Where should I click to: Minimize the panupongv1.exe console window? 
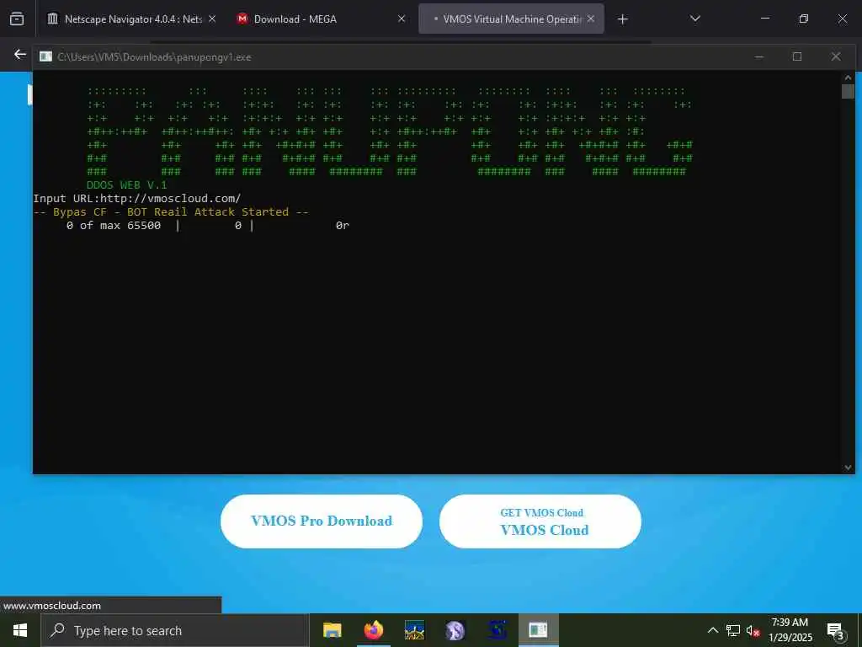point(758,56)
